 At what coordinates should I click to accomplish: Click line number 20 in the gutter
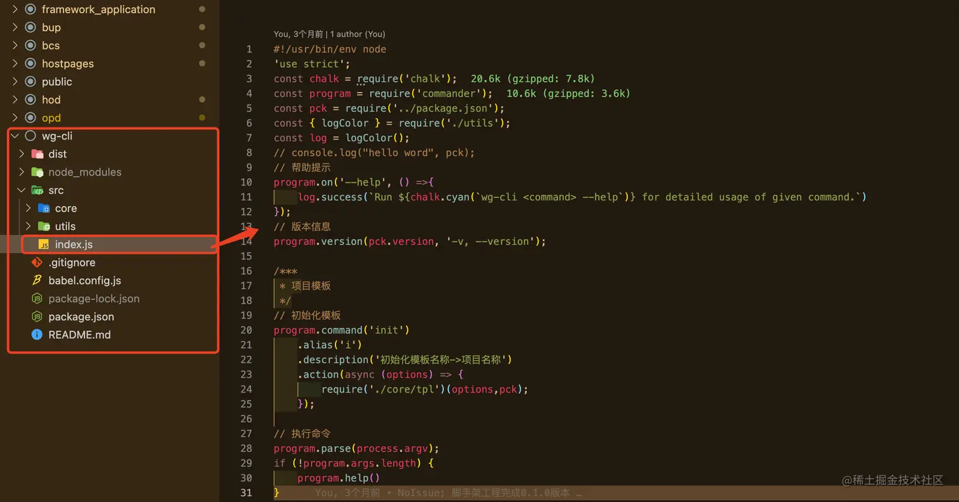pyautogui.click(x=246, y=330)
